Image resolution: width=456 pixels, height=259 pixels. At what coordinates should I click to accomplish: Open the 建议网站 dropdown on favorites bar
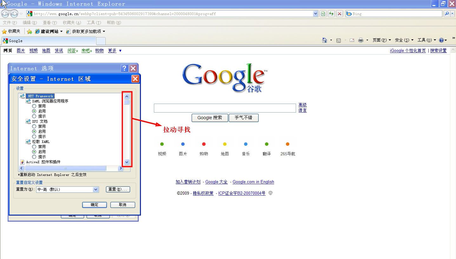61,31
